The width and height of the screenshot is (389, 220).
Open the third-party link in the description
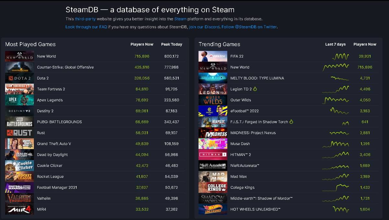click(x=85, y=19)
